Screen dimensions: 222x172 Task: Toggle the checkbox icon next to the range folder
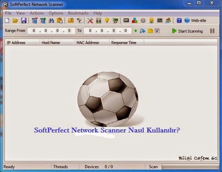coord(157,31)
